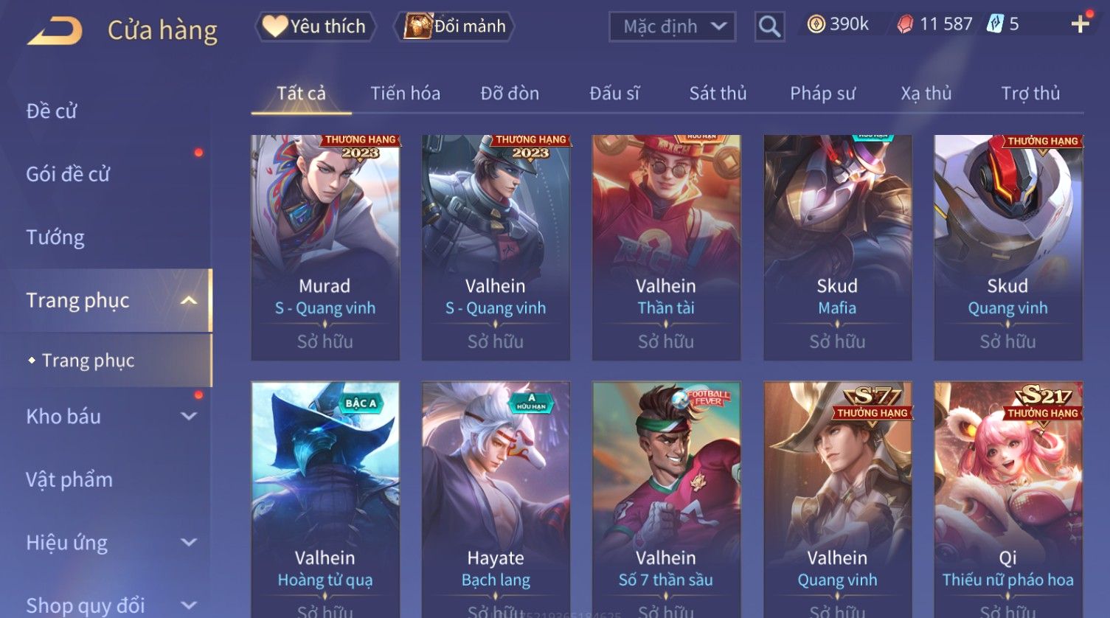Tap the red gem 11 587 icon

coord(905,24)
